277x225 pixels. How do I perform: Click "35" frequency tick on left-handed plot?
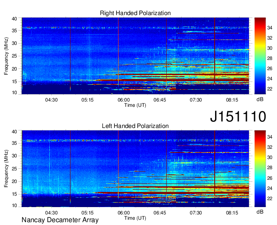[x=15, y=143]
